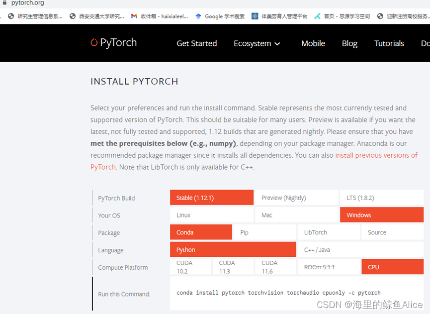Expand the Ecosystem menu
Viewport: 430px width, 314px height.
257,43
